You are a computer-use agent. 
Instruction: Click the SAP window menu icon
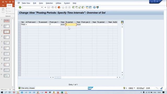point(19,3)
